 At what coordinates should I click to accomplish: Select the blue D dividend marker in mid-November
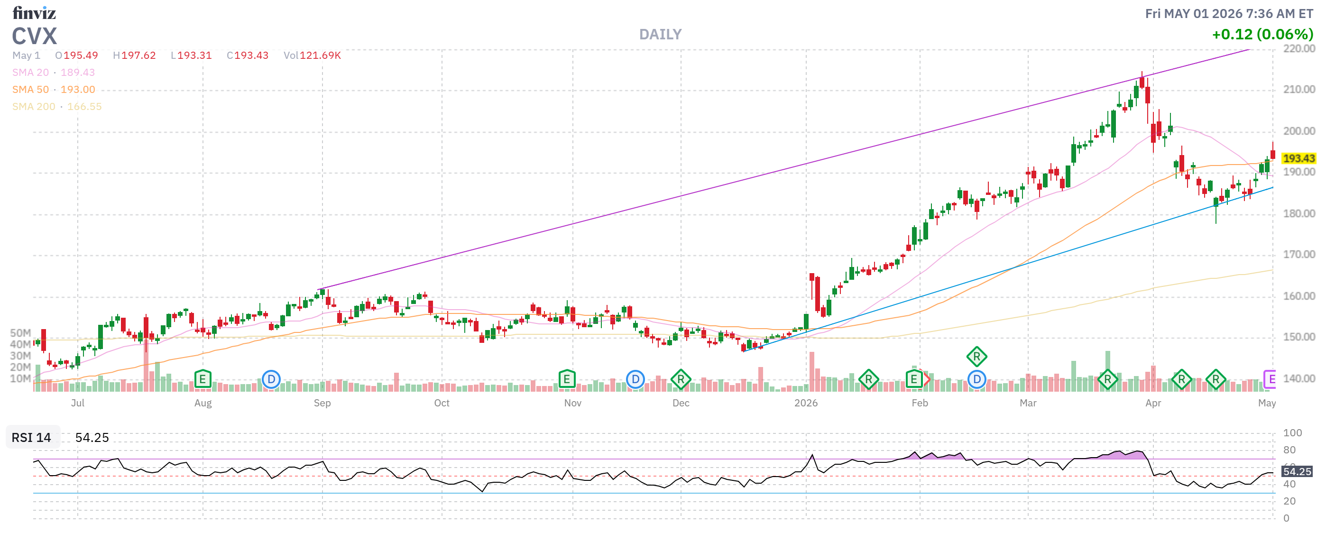coord(635,379)
